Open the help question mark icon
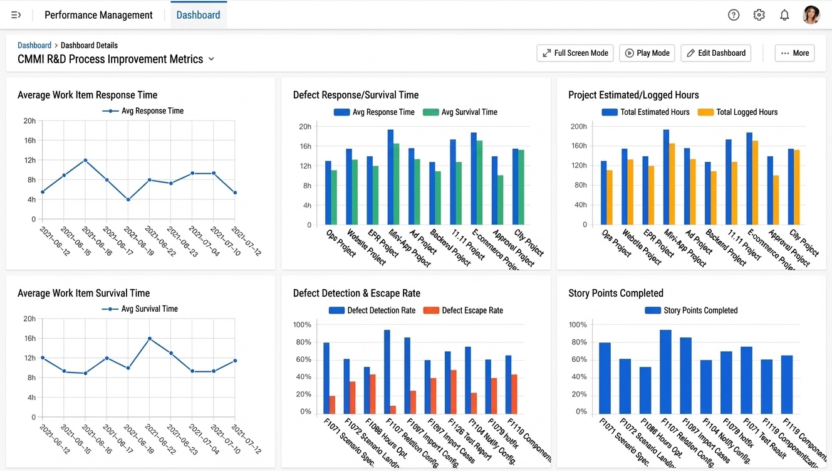 pyautogui.click(x=734, y=14)
